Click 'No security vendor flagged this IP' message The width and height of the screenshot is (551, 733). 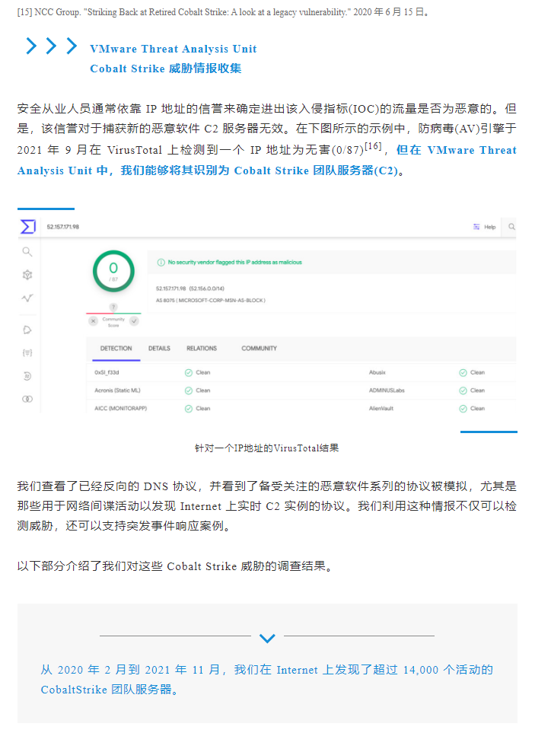click(234, 263)
